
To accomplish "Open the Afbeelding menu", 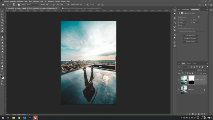I will coord(20,1).
